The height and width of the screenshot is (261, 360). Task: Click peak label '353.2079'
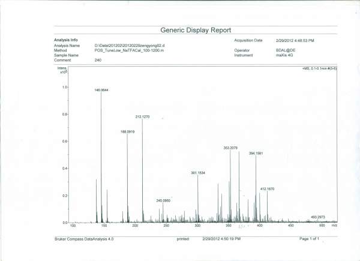[x=230, y=148]
